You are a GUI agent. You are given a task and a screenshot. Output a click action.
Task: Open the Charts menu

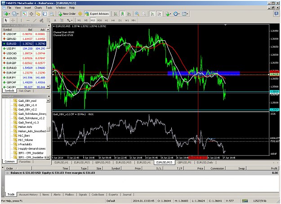coord(38,8)
